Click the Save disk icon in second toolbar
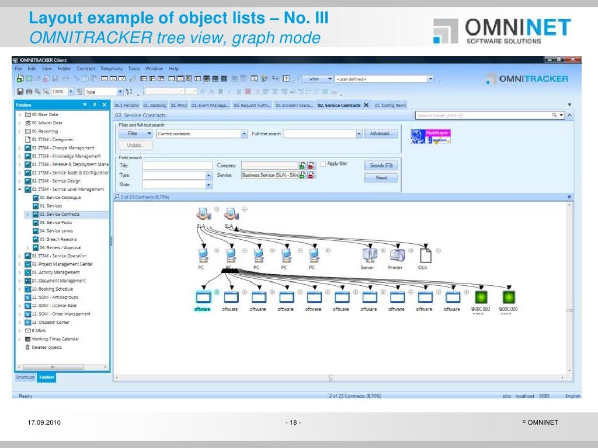Screen dimensions: 598x448 (20, 92)
